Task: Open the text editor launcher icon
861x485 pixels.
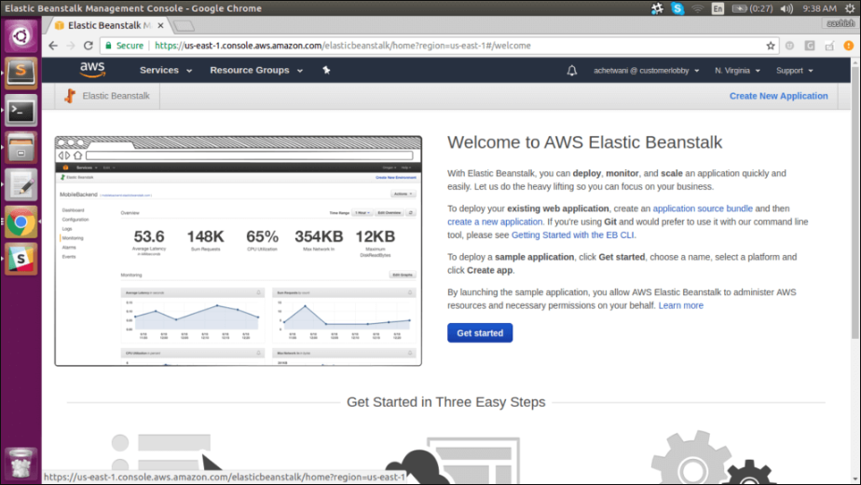Action: (20, 185)
